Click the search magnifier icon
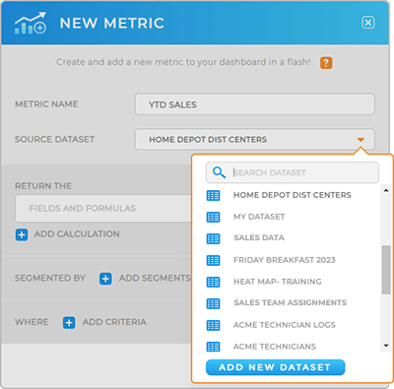The image size is (394, 389). tap(219, 172)
